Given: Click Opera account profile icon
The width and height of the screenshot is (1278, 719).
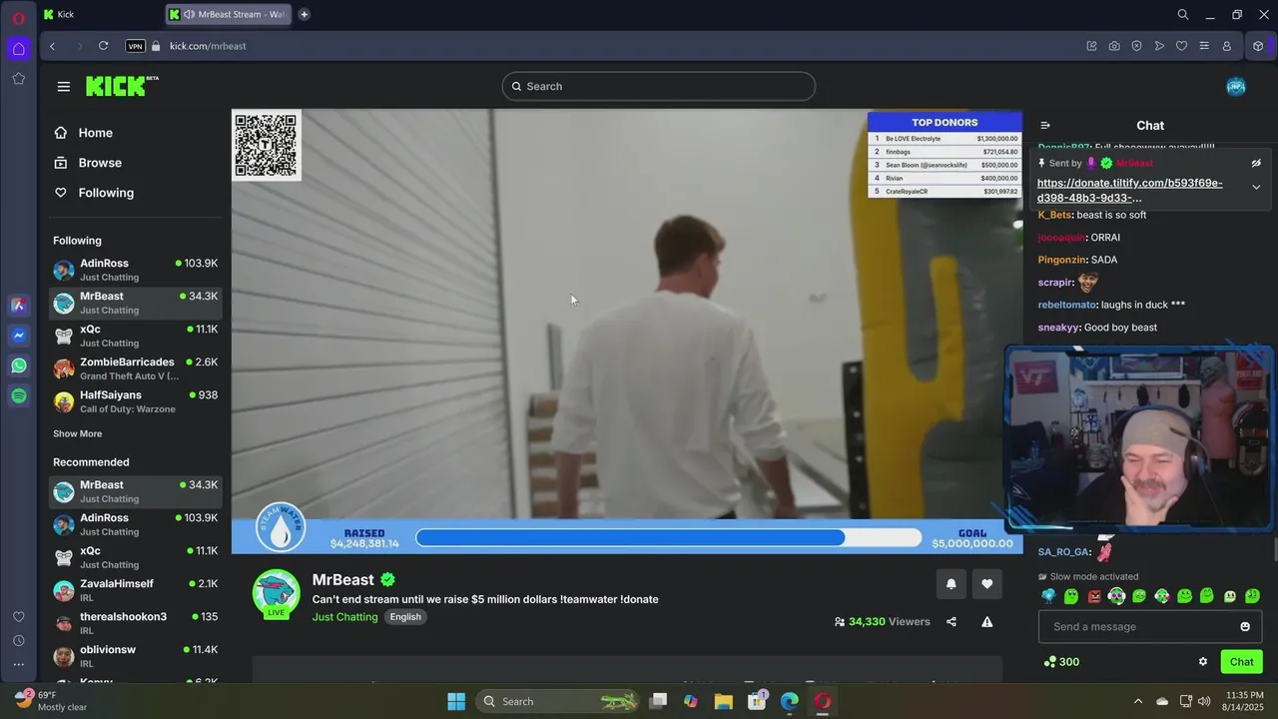Looking at the screenshot, I should click(1227, 46).
